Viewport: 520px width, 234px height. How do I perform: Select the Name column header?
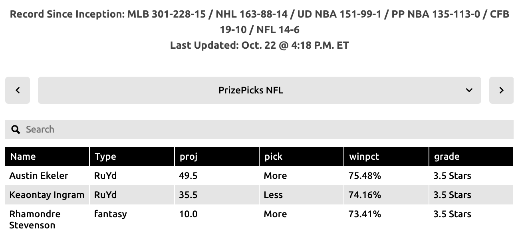tap(23, 156)
